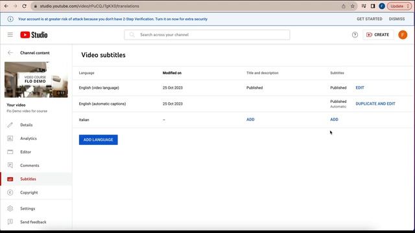Click the Settings gear icon
Screen dimensions: 415x233
[x=10, y=208]
